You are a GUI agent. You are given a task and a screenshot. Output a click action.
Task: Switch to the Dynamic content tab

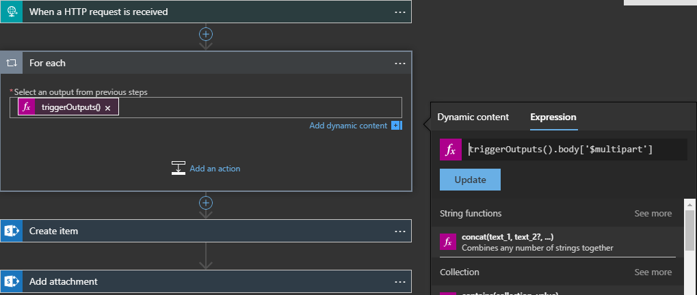pyautogui.click(x=473, y=117)
